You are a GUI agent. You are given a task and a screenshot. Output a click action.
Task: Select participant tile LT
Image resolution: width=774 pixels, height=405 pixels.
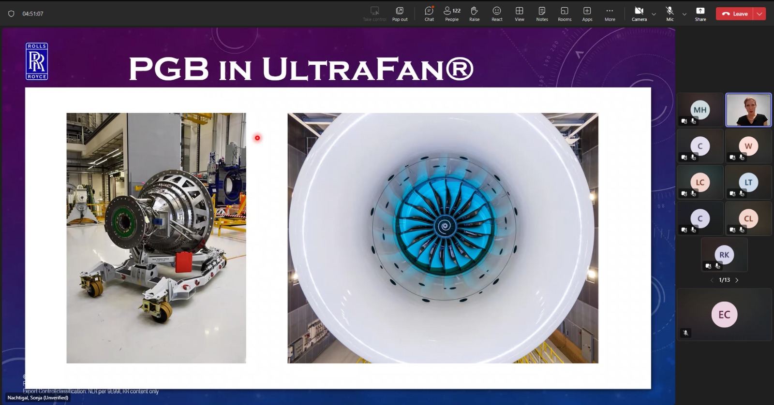(x=748, y=183)
